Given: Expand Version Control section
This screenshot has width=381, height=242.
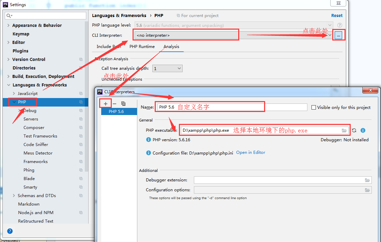Looking at the screenshot, I should pos(9,59).
